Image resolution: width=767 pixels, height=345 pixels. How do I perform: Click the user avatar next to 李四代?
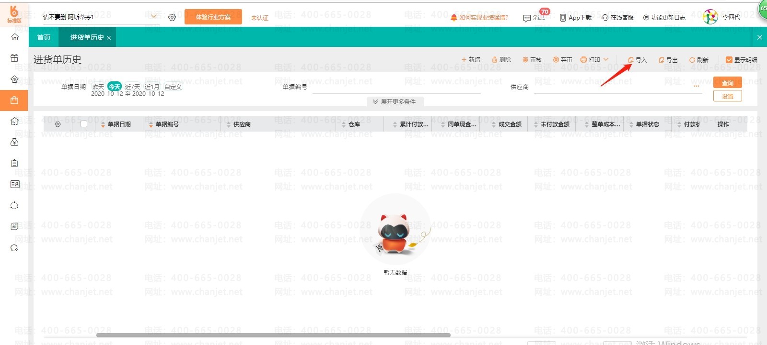710,17
